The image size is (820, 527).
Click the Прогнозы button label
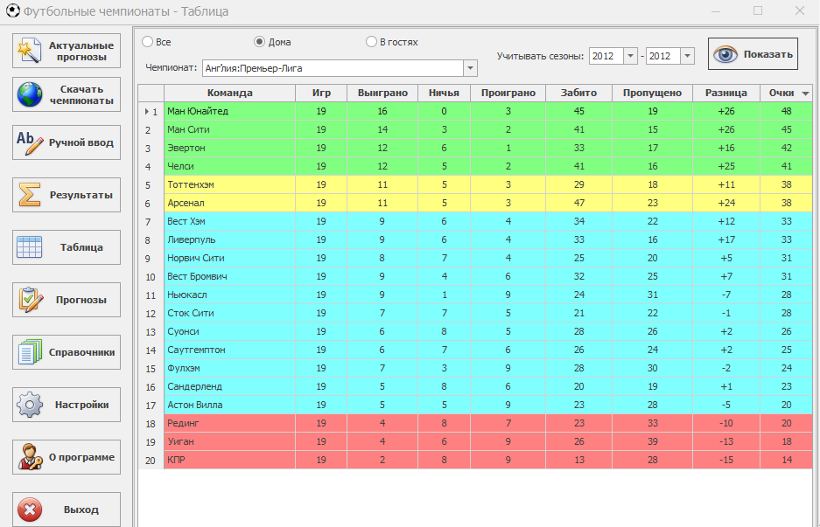coord(81,300)
